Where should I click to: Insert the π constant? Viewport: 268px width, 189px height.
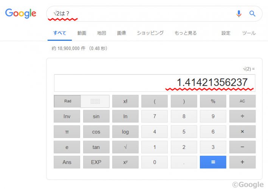click(x=67, y=132)
